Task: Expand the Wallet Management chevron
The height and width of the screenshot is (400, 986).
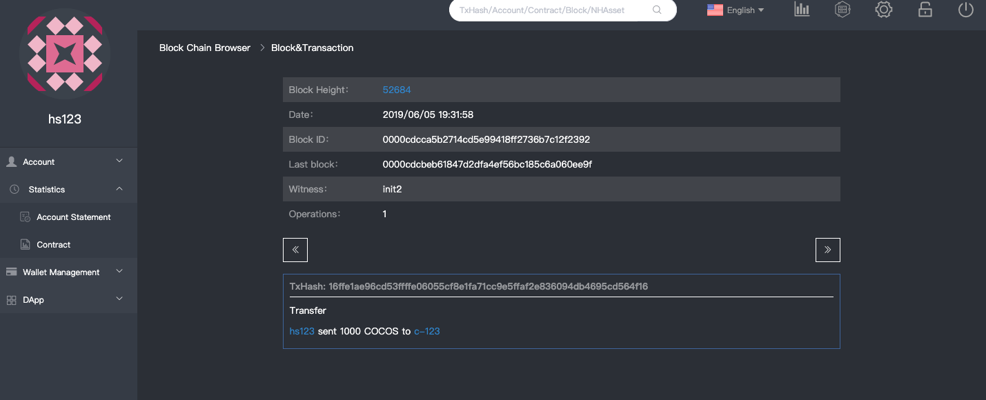Action: click(x=119, y=271)
